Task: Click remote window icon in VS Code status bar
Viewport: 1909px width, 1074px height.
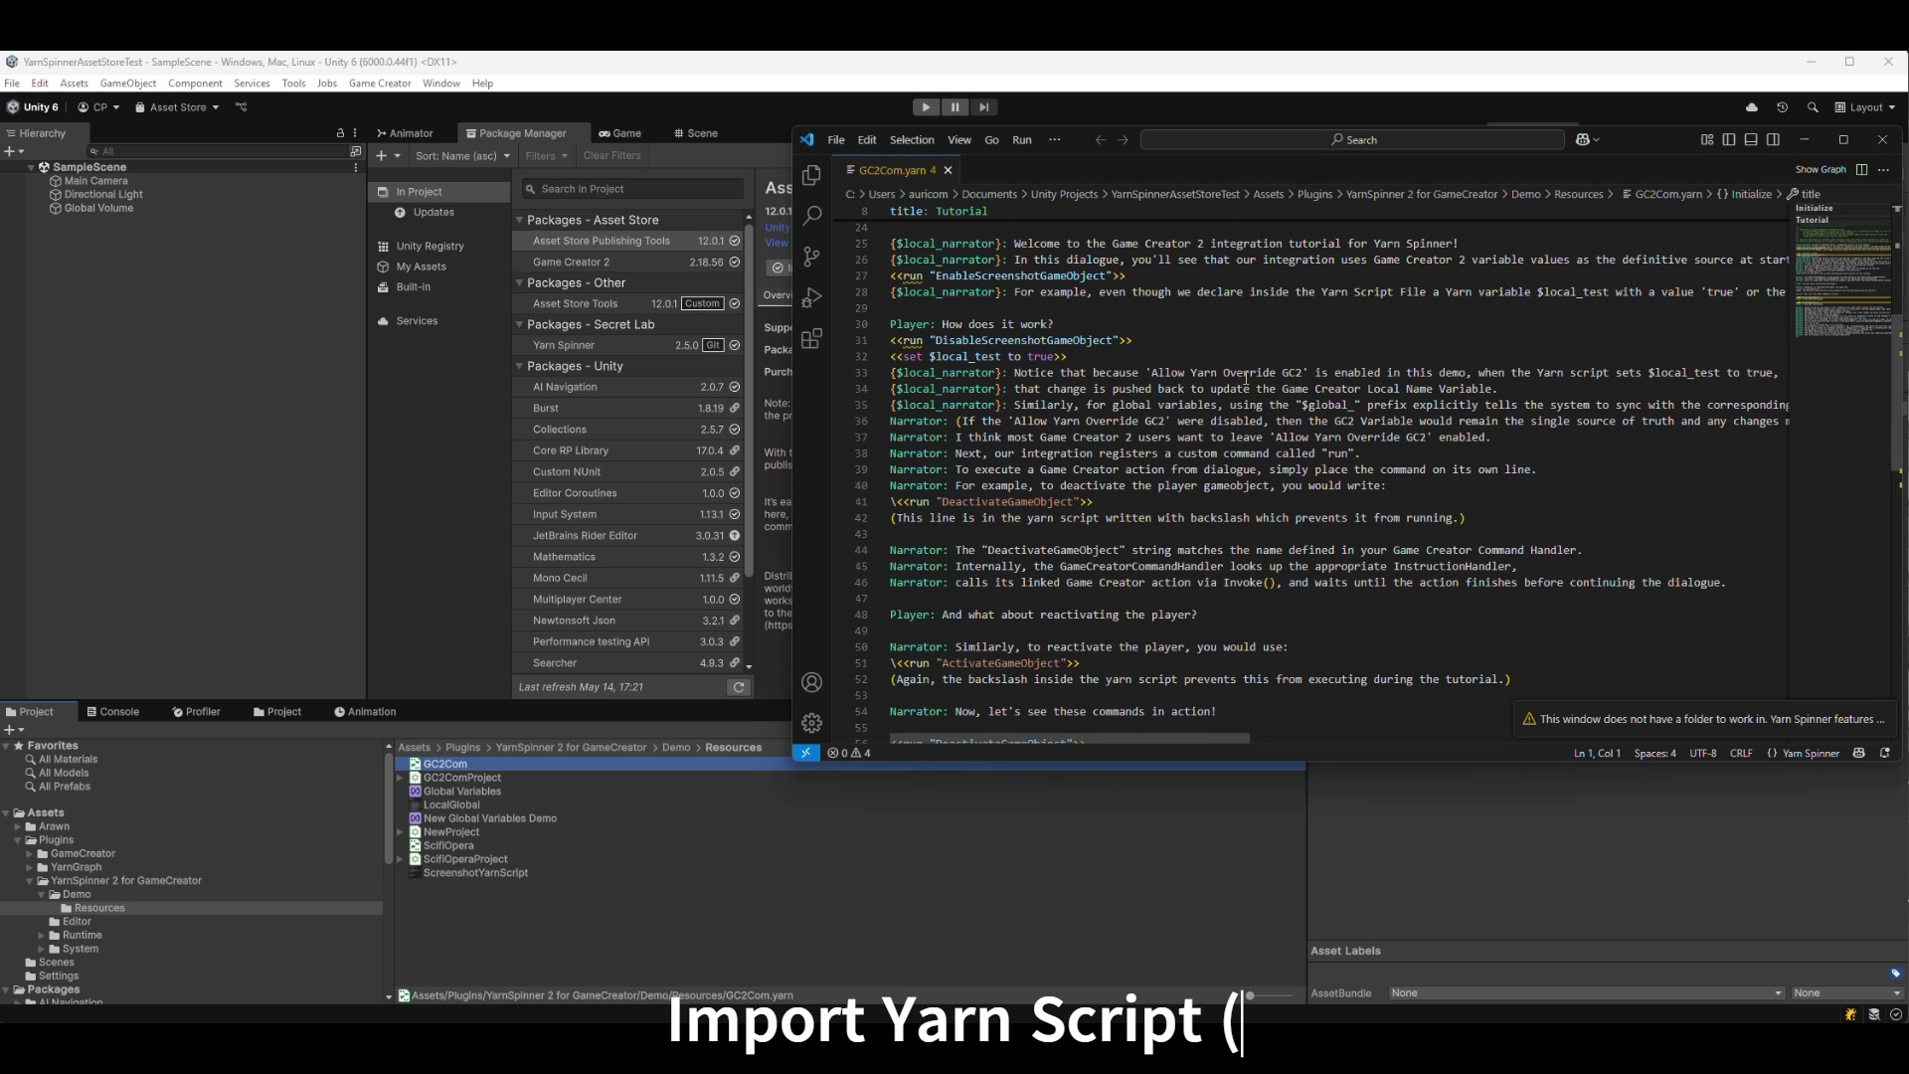Action: tap(805, 753)
